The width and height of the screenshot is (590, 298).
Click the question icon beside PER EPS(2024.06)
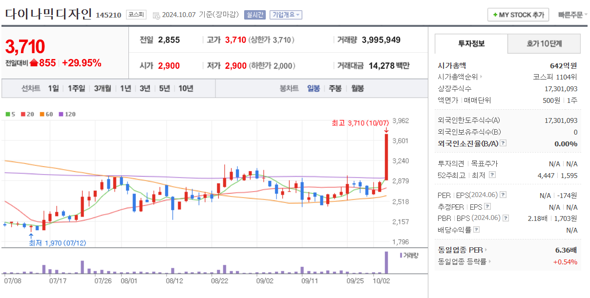point(503,195)
